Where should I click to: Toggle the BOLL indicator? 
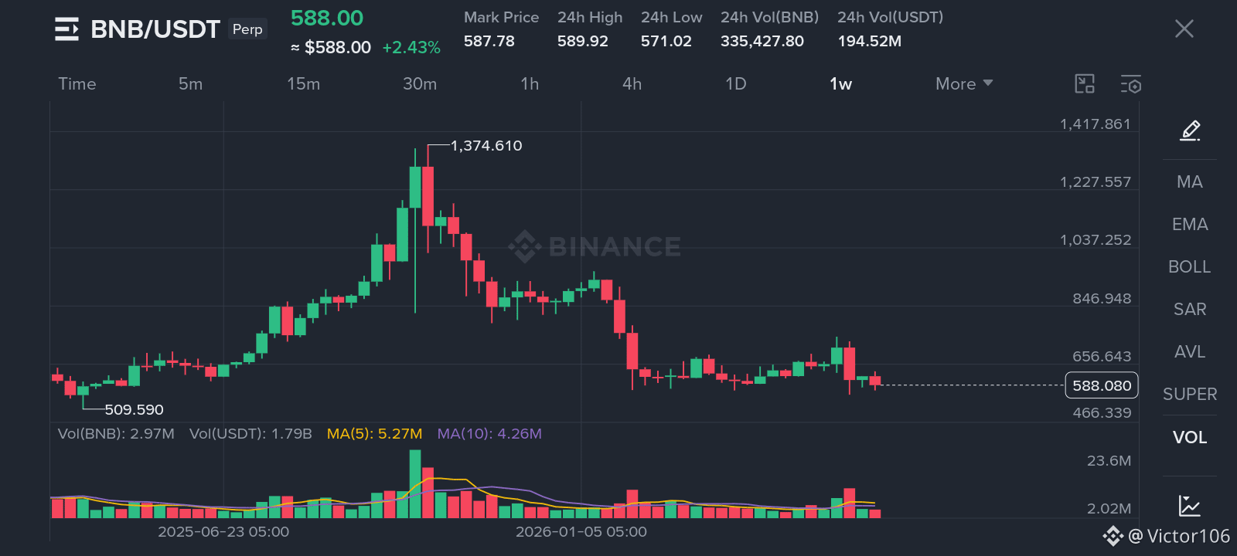click(1189, 266)
